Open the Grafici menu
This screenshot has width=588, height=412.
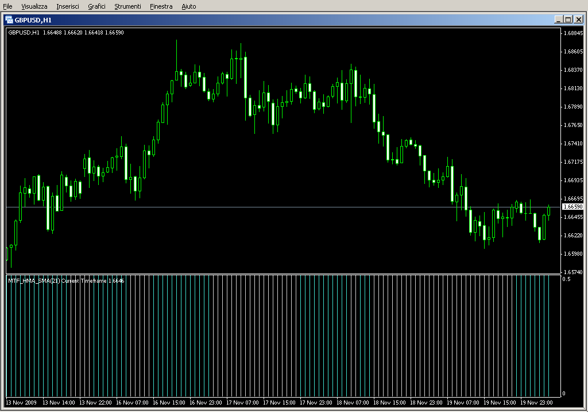pos(96,6)
